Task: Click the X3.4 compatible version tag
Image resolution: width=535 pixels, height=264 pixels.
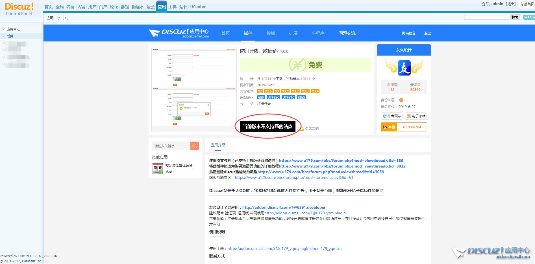Action: point(315,91)
